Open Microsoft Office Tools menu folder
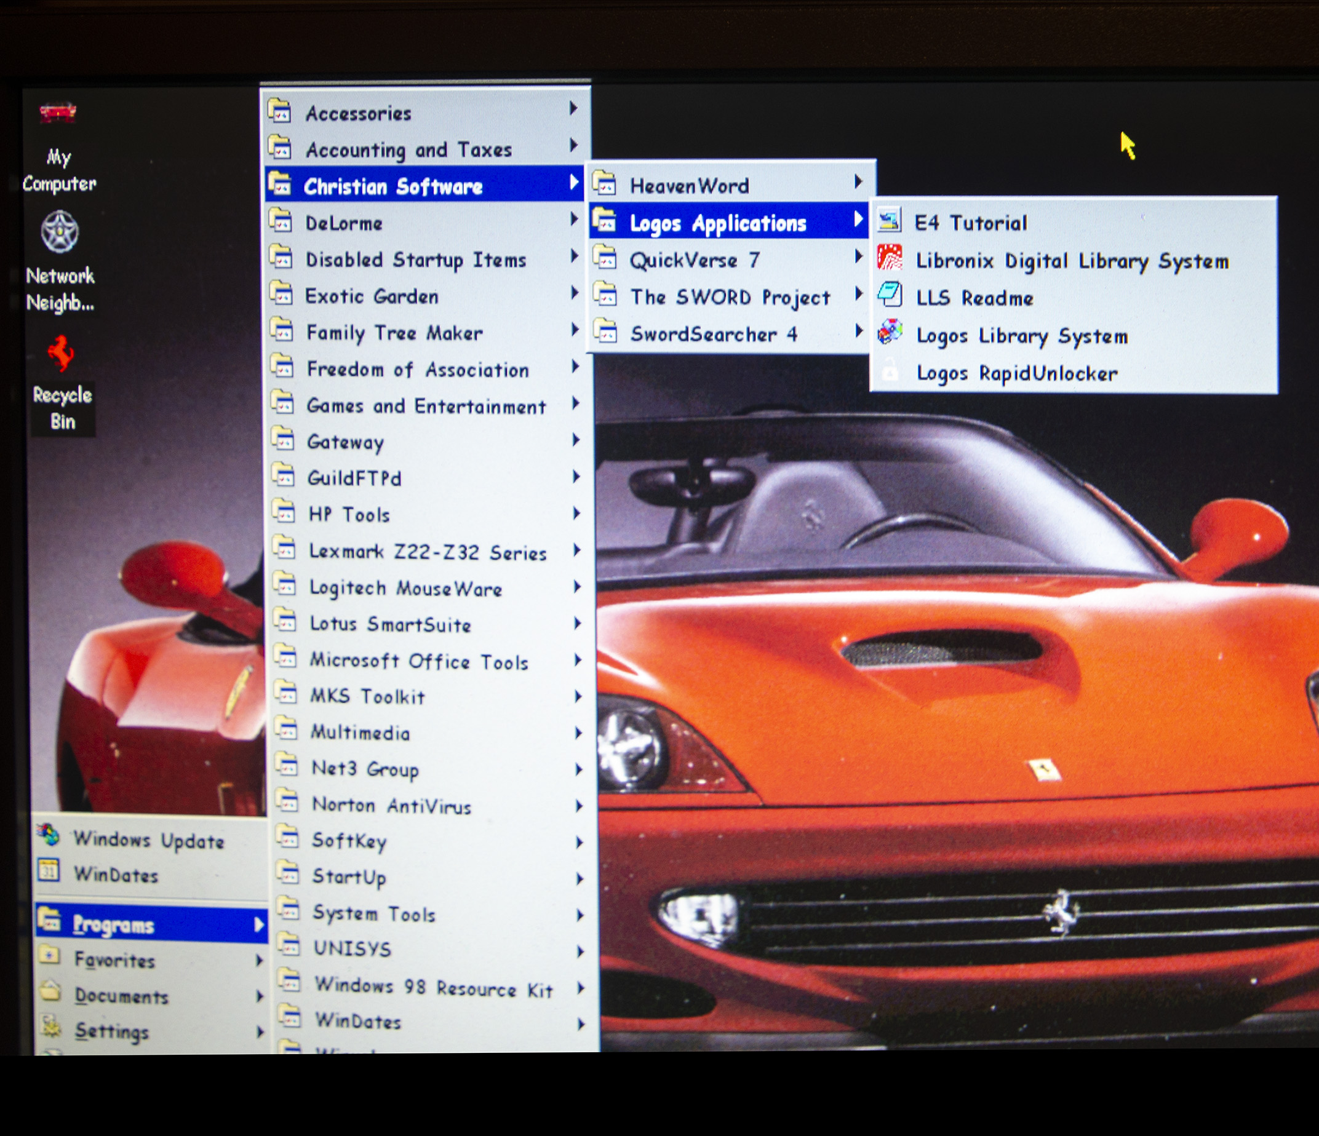1319x1136 pixels. (418, 661)
